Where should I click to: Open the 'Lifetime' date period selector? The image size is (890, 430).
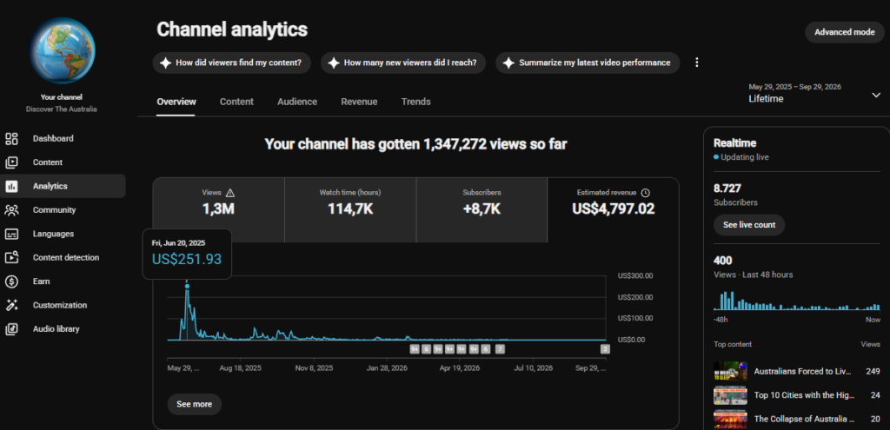(814, 94)
